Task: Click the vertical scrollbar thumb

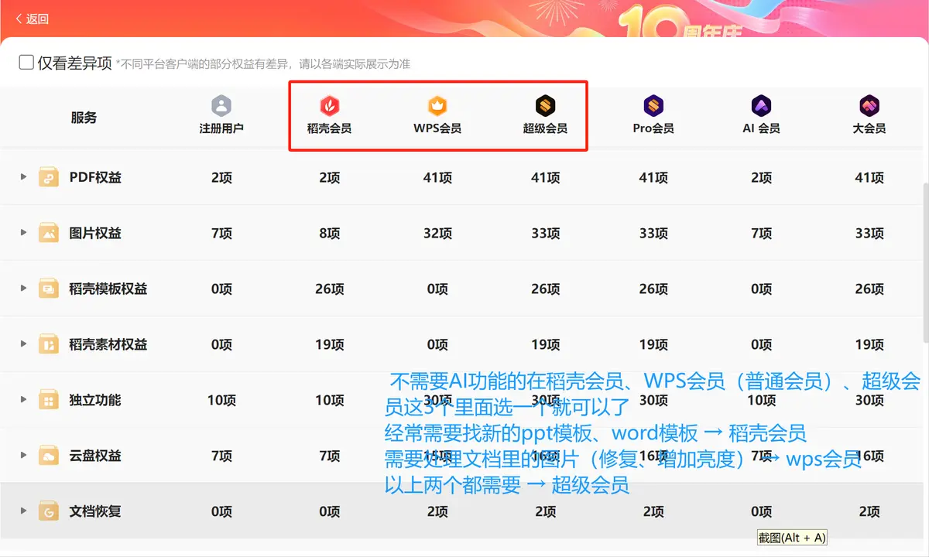Action: [x=924, y=261]
